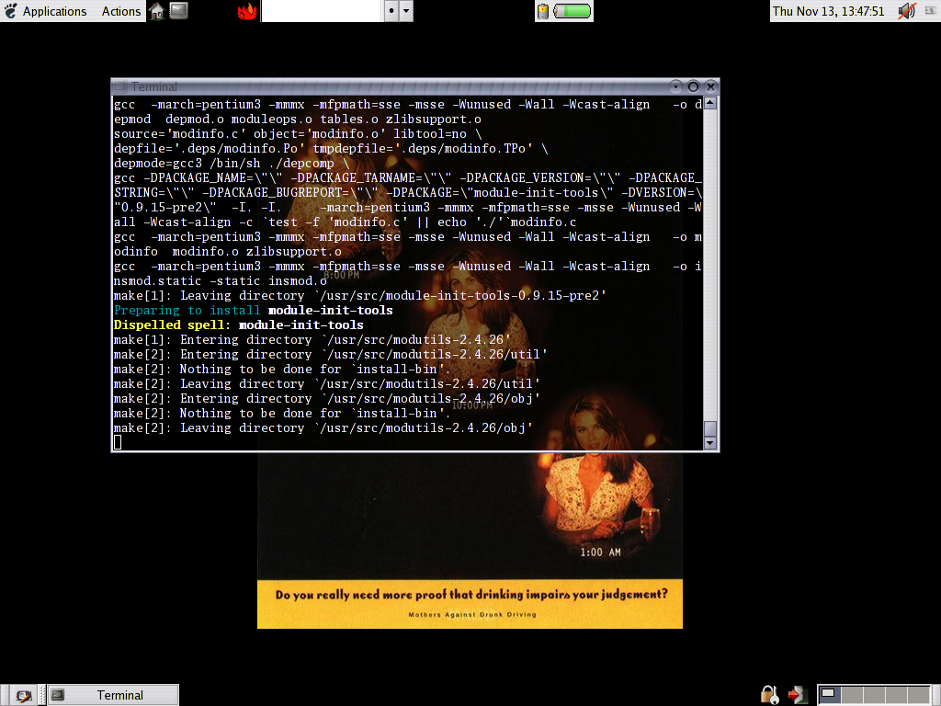Screen dimensions: 941x706
Task: Open the Actions menu
Action: [120, 11]
